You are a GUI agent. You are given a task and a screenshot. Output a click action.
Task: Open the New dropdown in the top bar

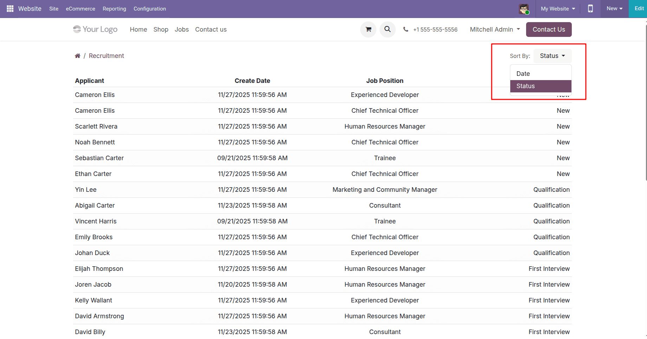coord(614,8)
